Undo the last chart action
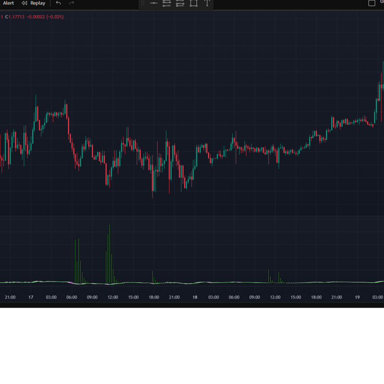 coord(58,3)
